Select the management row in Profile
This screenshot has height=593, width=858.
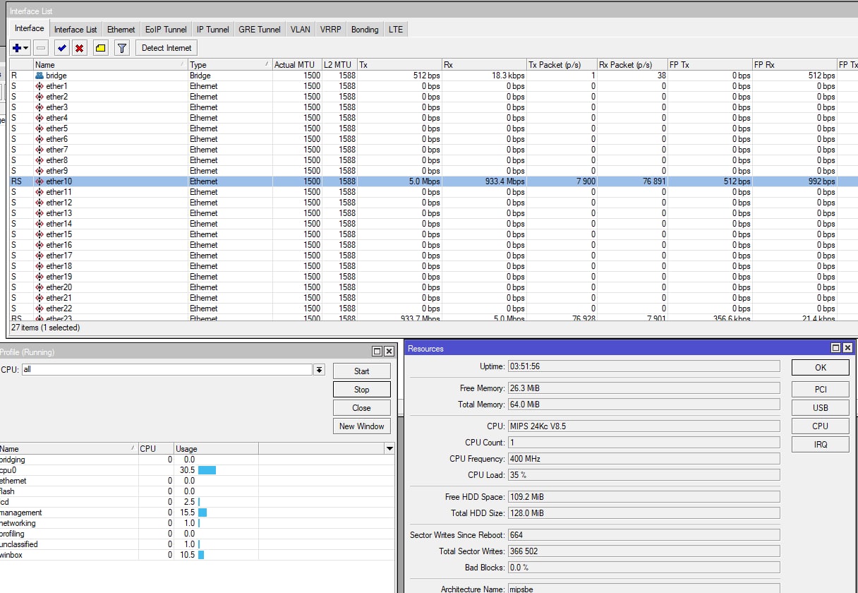[x=197, y=513]
